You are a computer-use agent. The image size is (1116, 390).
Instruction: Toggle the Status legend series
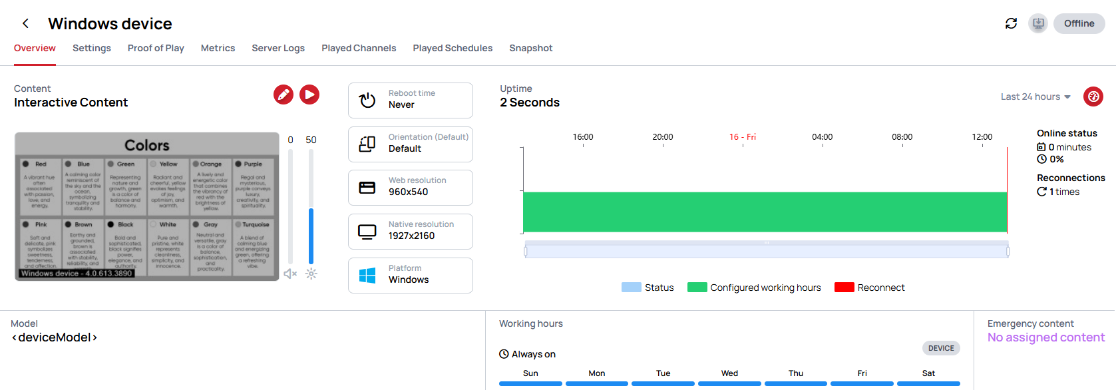pyautogui.click(x=648, y=288)
